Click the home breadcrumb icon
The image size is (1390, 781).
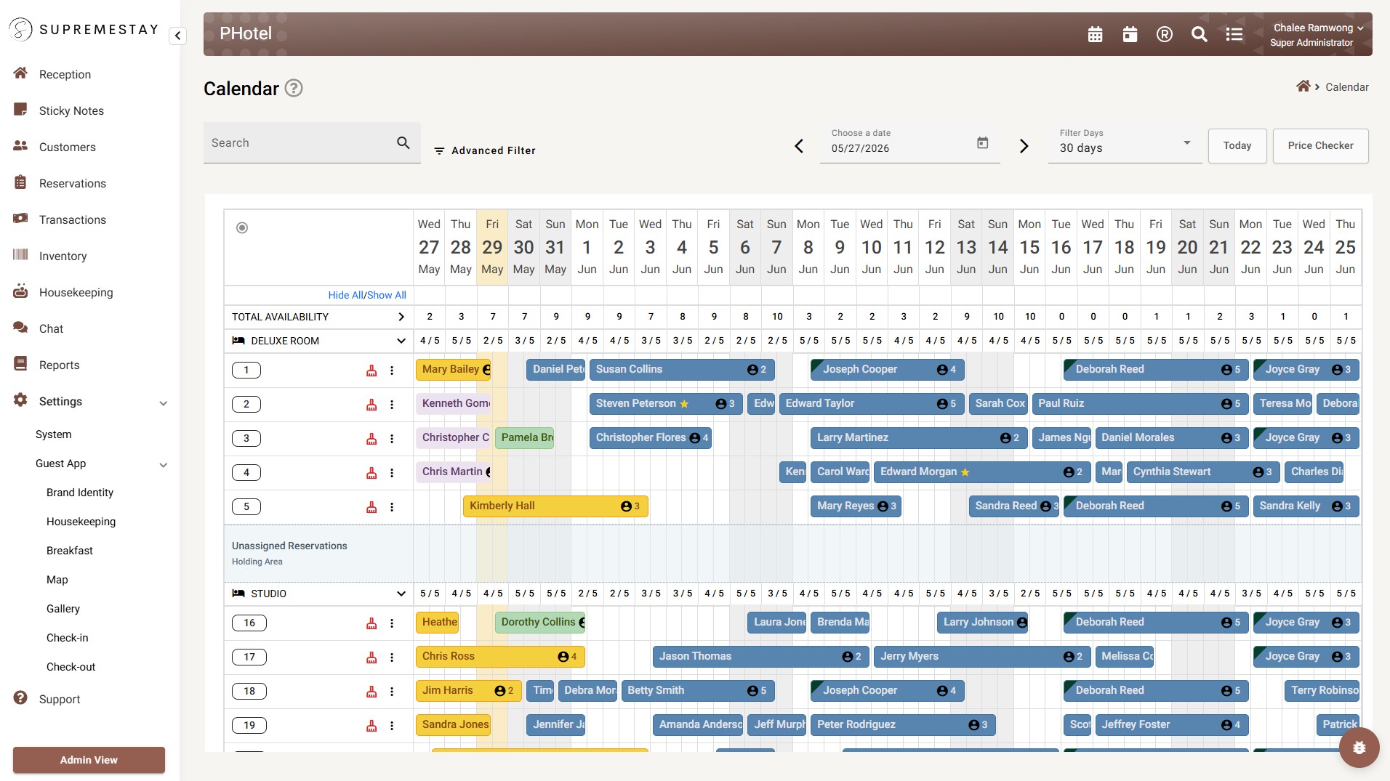point(1303,86)
